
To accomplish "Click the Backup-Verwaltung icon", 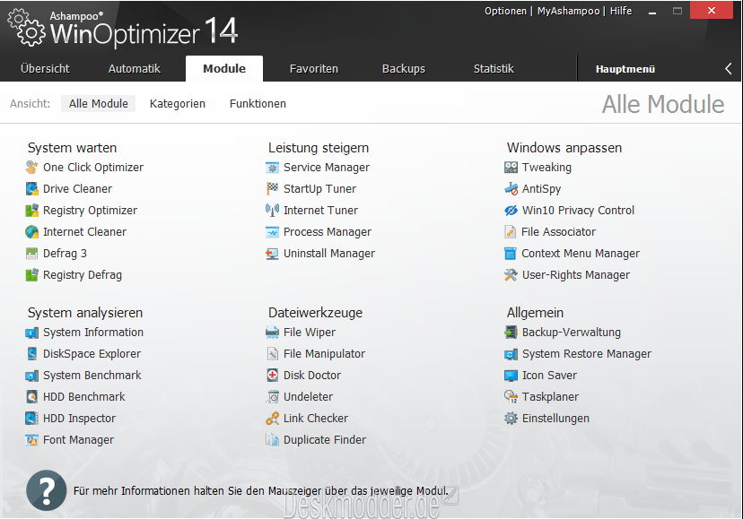I will pyautogui.click(x=511, y=333).
